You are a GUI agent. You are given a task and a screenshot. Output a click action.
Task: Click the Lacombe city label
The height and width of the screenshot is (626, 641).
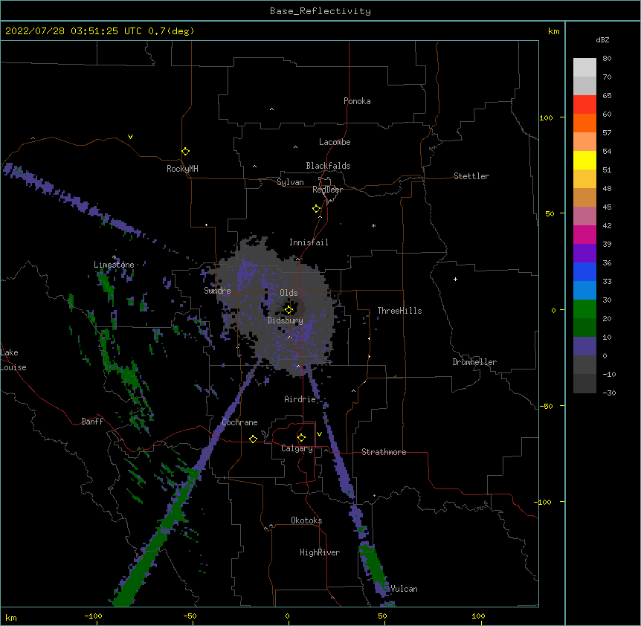pos(335,142)
